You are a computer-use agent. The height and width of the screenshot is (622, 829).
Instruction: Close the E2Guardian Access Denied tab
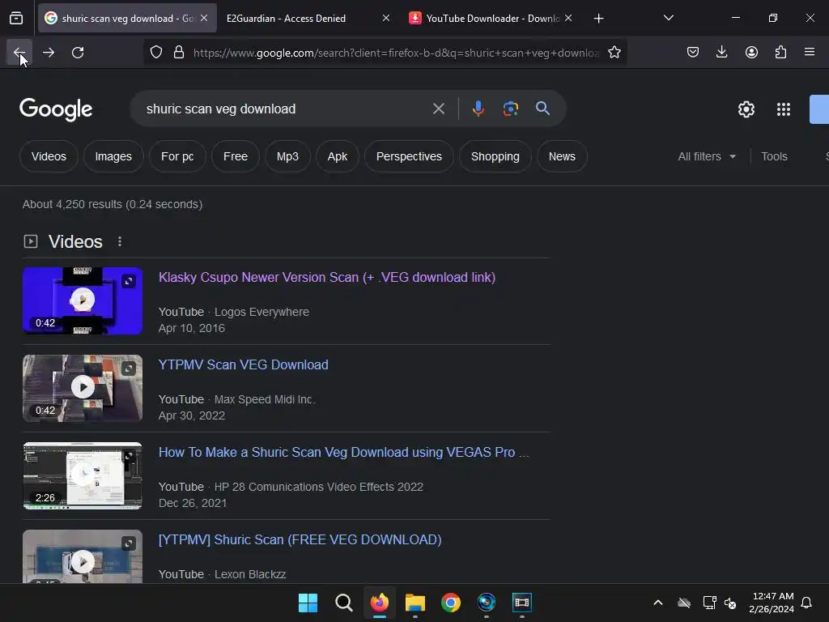pos(386,19)
